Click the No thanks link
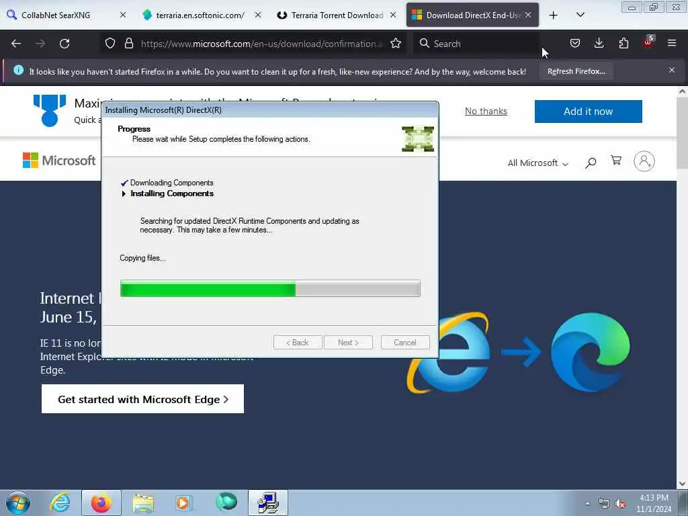 tap(486, 111)
